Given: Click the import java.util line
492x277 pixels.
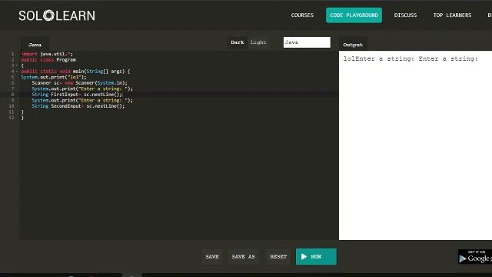Looking at the screenshot, I should [x=47, y=54].
